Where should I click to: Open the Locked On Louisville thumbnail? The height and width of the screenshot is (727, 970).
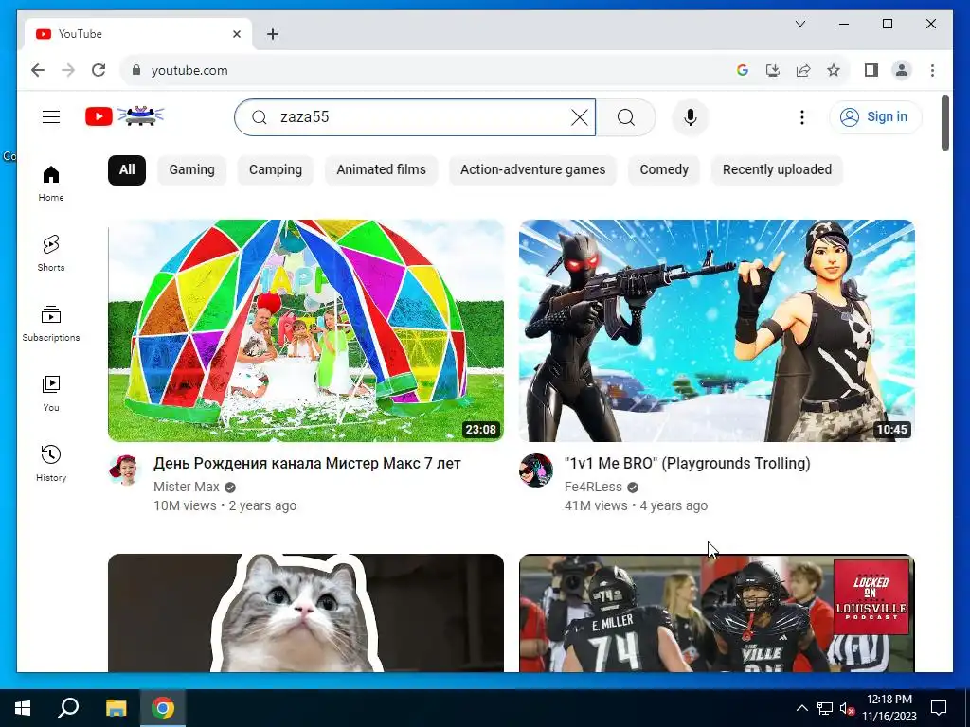[716, 612]
